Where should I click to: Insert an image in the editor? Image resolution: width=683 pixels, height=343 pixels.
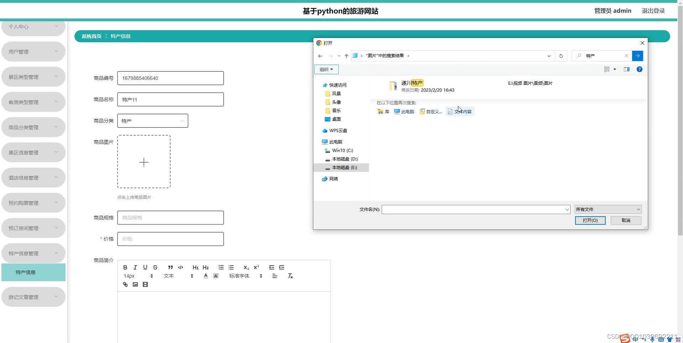[135, 284]
